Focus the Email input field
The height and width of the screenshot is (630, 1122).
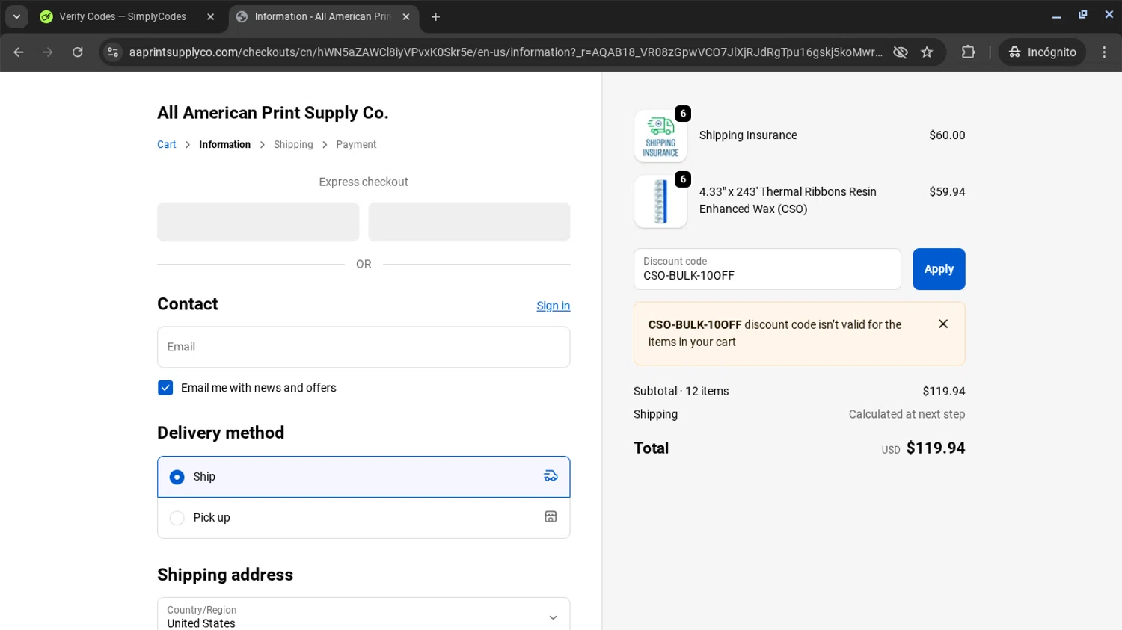point(364,347)
